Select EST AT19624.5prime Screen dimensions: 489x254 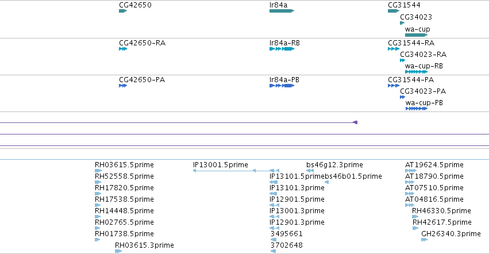click(434, 165)
